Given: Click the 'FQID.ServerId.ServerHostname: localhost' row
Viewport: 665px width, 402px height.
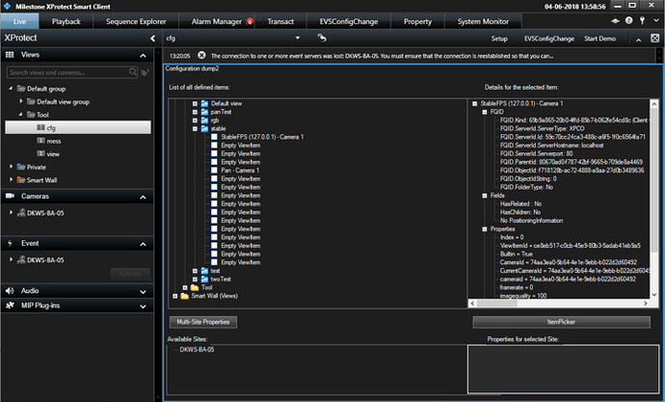Looking at the screenshot, I should tap(551, 145).
